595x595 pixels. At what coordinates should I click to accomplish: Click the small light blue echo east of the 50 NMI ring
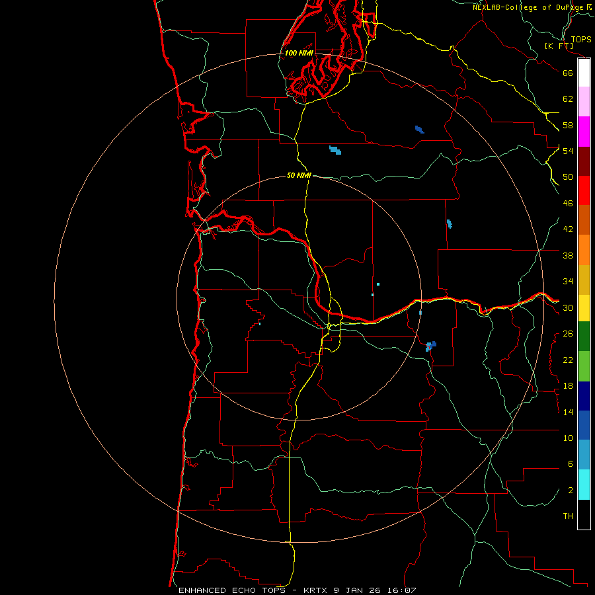coord(450,224)
